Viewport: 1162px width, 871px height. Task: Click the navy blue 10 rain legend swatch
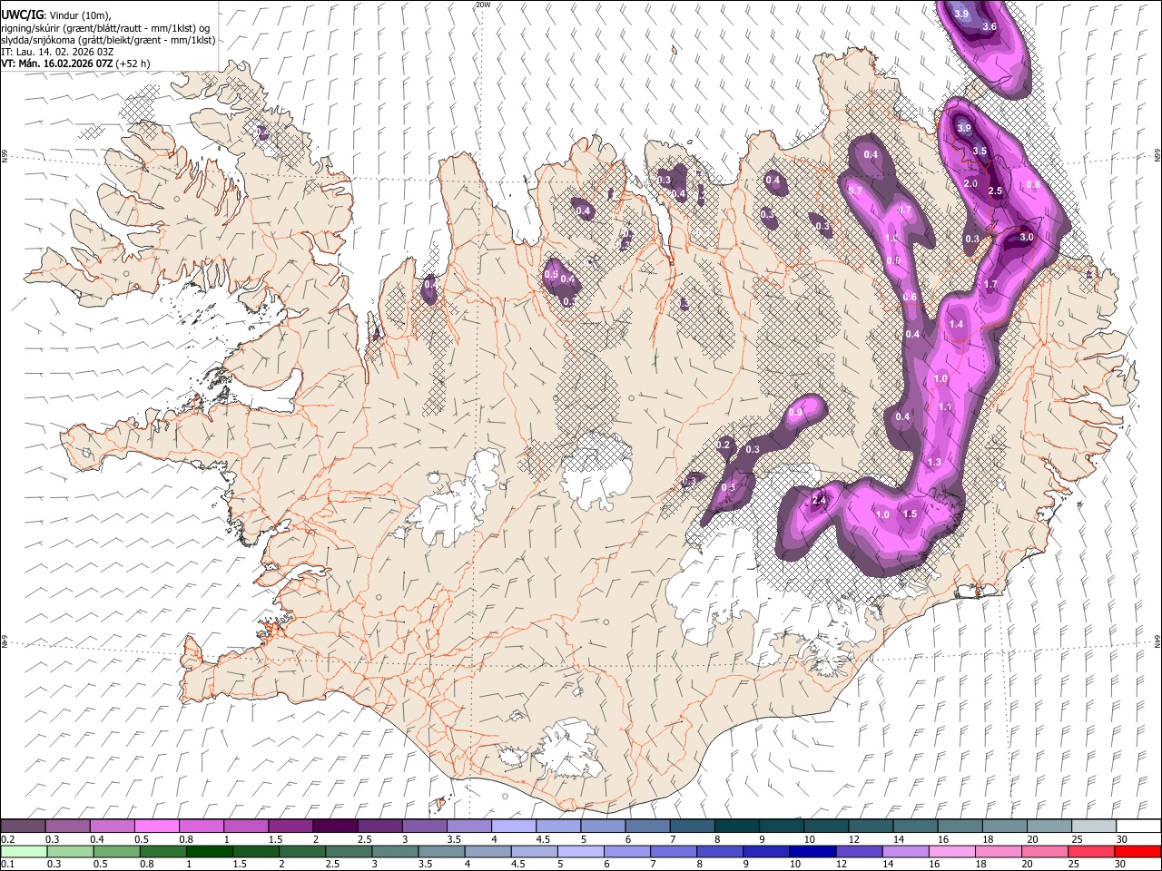(812, 851)
